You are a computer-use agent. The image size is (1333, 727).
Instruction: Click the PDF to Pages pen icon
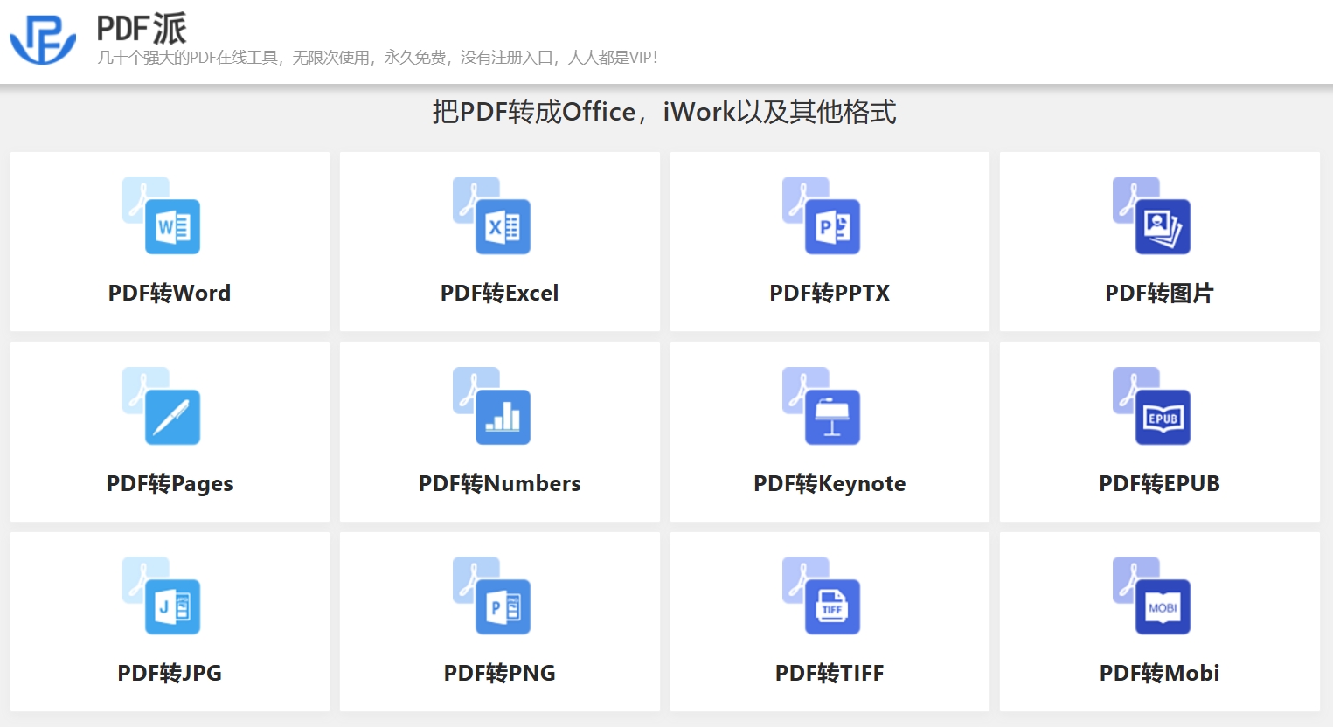click(162, 406)
